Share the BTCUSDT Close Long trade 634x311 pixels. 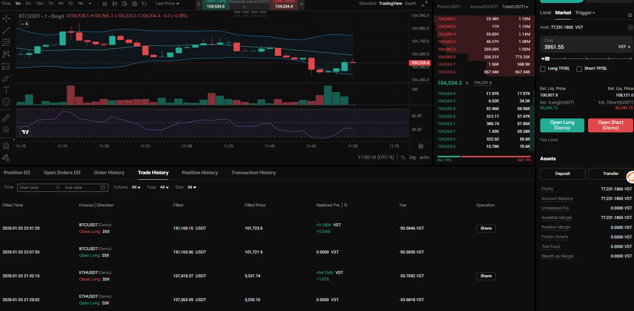[486, 228]
